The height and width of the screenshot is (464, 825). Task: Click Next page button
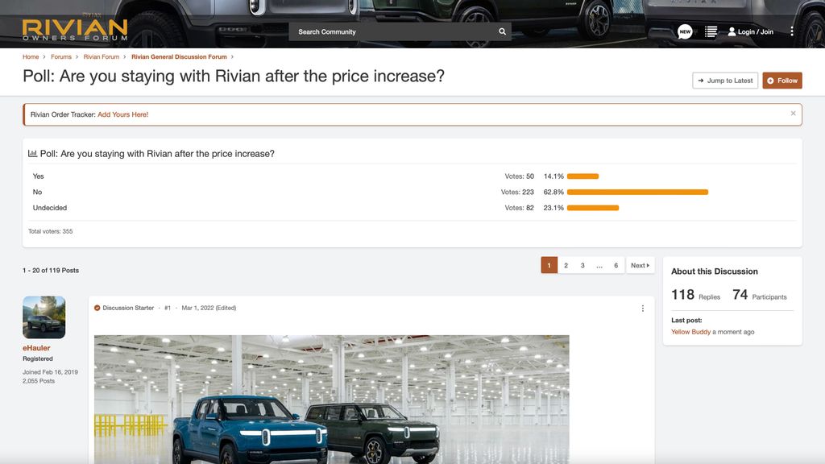(x=640, y=265)
